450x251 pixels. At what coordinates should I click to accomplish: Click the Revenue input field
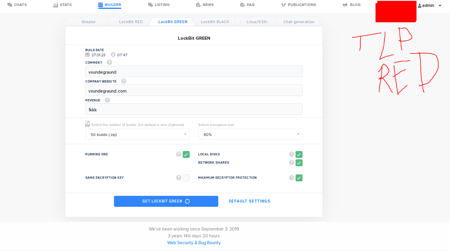pyautogui.click(x=194, y=109)
